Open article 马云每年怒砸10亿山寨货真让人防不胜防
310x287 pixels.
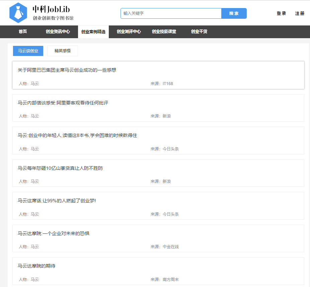pos(60,168)
